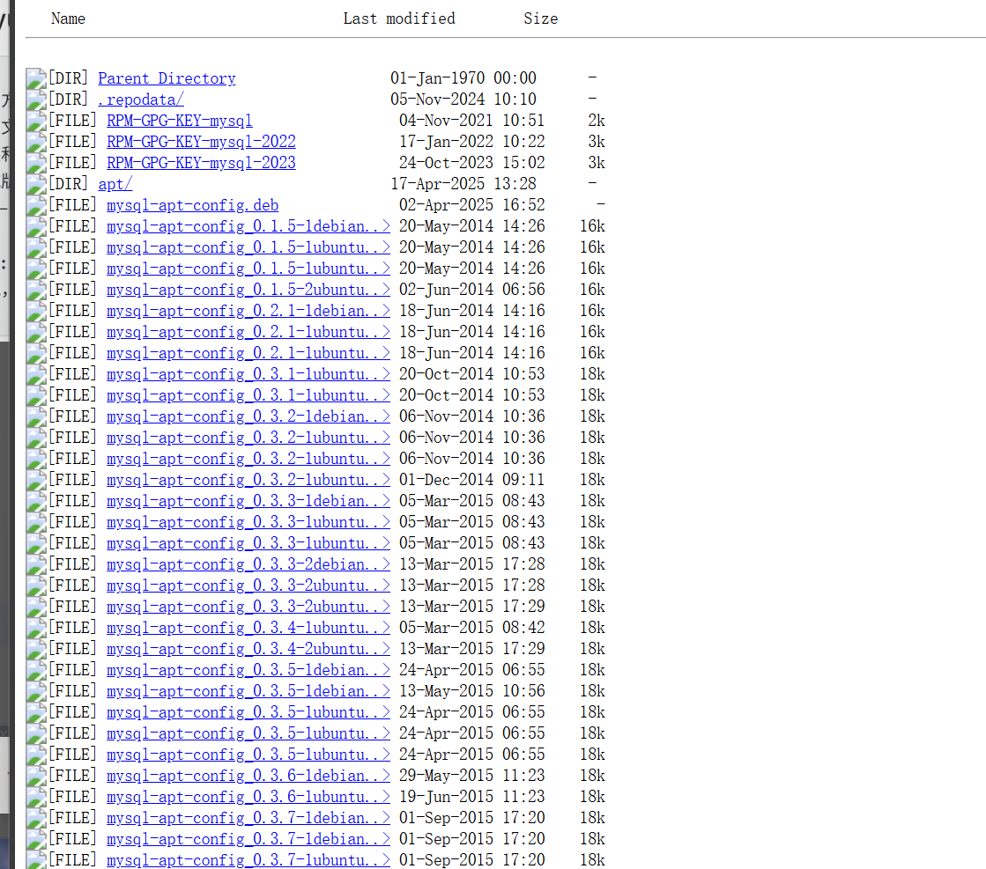
Task: Open mysql-apt-config_0.3.2-1debian link
Action: pos(248,416)
